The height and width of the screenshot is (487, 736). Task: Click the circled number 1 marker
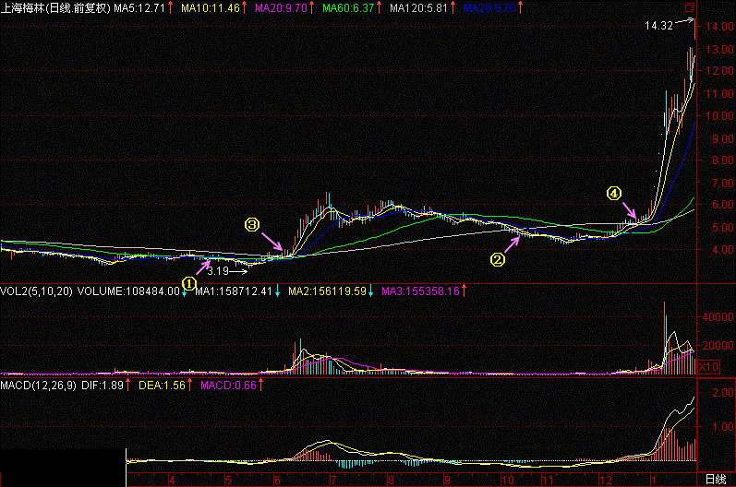188,282
